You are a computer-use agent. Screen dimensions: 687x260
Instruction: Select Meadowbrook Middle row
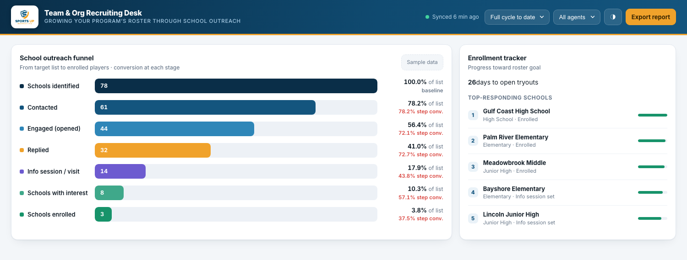pos(567,167)
